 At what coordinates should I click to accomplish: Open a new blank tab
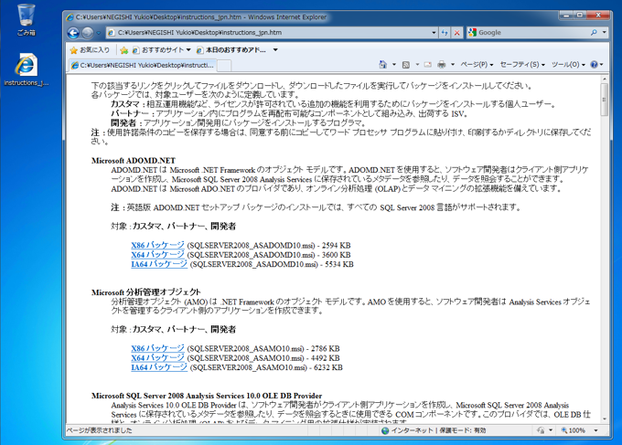(224, 66)
